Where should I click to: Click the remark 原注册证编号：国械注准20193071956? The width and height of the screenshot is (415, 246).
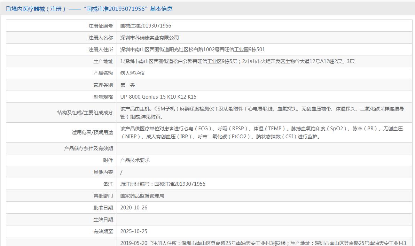[163, 184]
